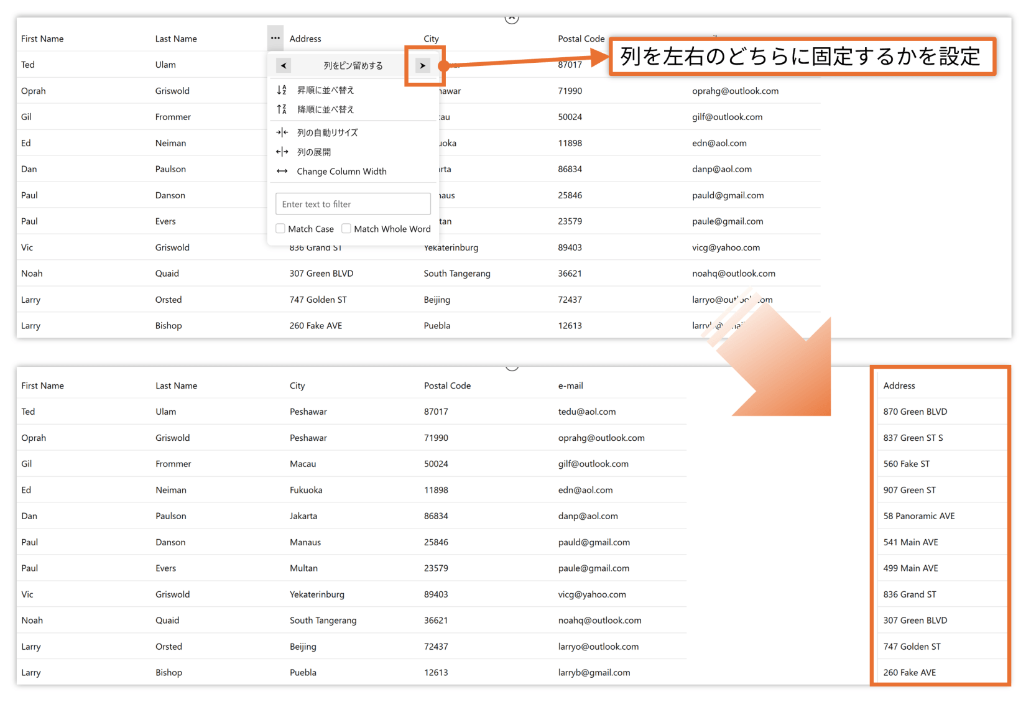Choose Change Column Width from the menu
The width and height of the screenshot is (1026, 702).
coord(342,172)
